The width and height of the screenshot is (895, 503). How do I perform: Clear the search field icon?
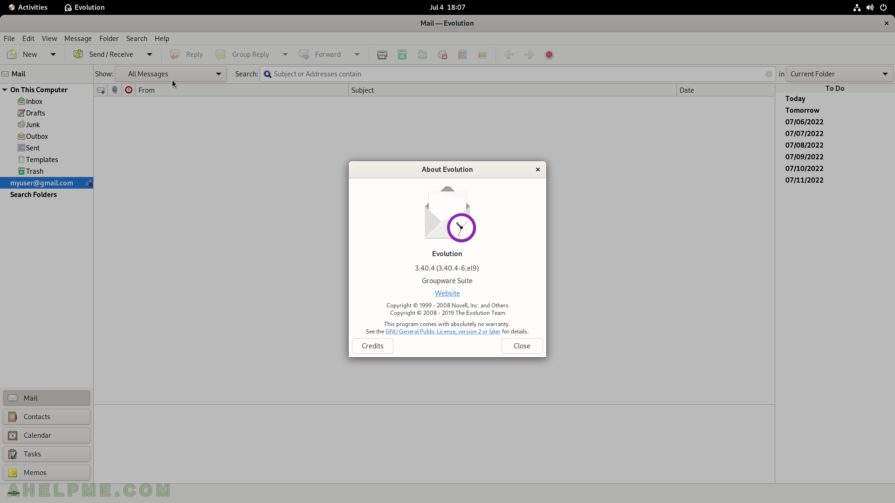[x=768, y=74]
